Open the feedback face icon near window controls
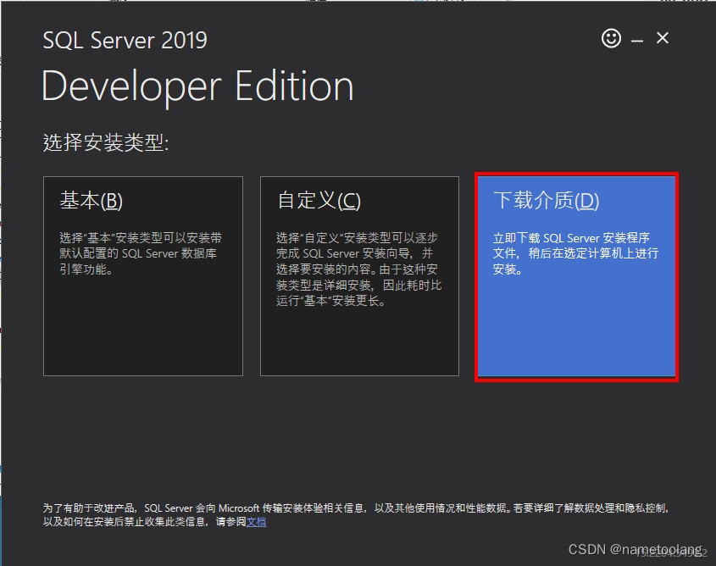716x566 pixels. point(609,38)
